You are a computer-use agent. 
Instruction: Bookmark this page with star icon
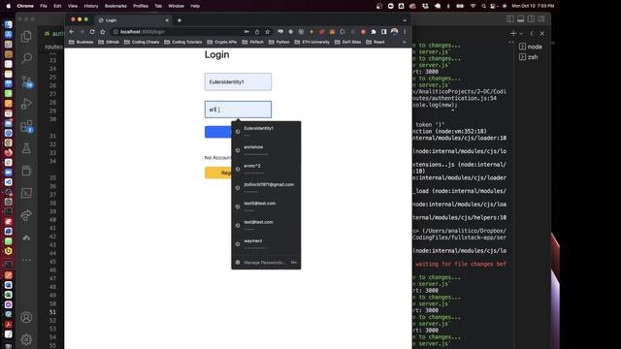coord(268,32)
